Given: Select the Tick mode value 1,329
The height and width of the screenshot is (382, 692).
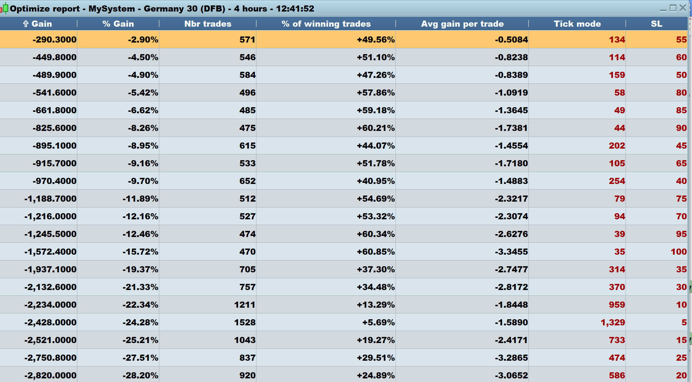Looking at the screenshot, I should [x=613, y=322].
